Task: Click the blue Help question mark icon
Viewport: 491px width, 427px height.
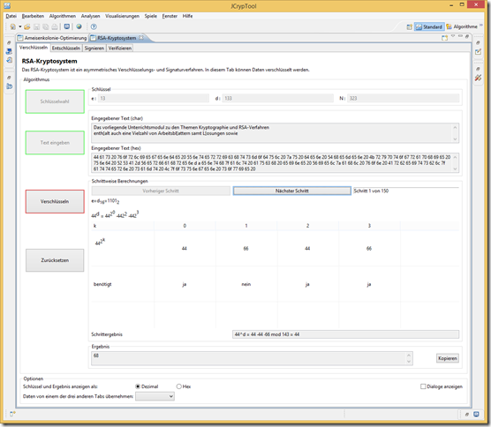Action: click(94, 26)
